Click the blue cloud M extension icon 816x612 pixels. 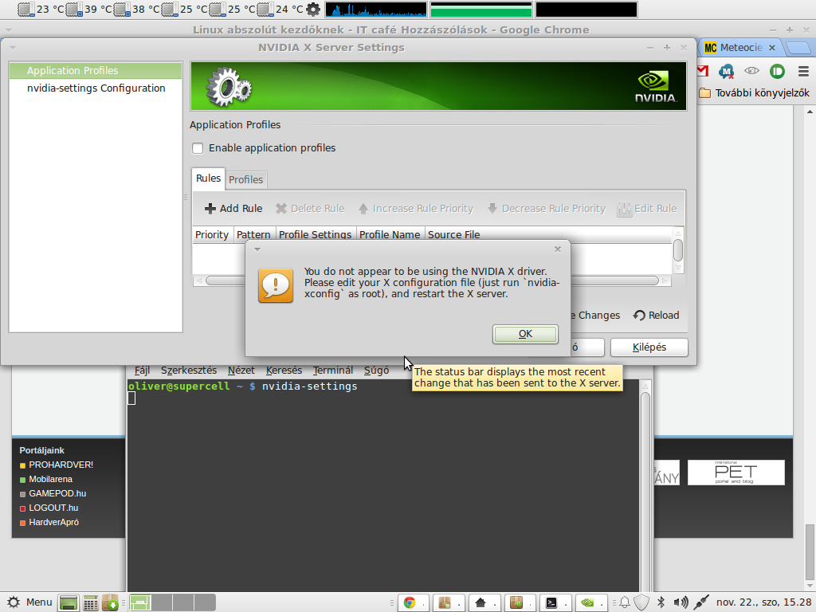[x=726, y=71]
